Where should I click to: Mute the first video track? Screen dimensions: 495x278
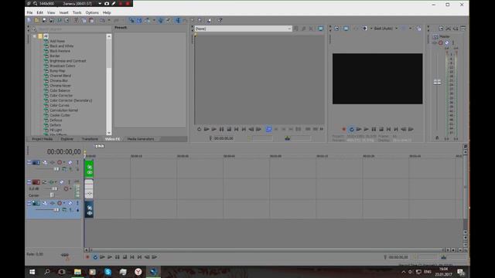click(x=70, y=162)
